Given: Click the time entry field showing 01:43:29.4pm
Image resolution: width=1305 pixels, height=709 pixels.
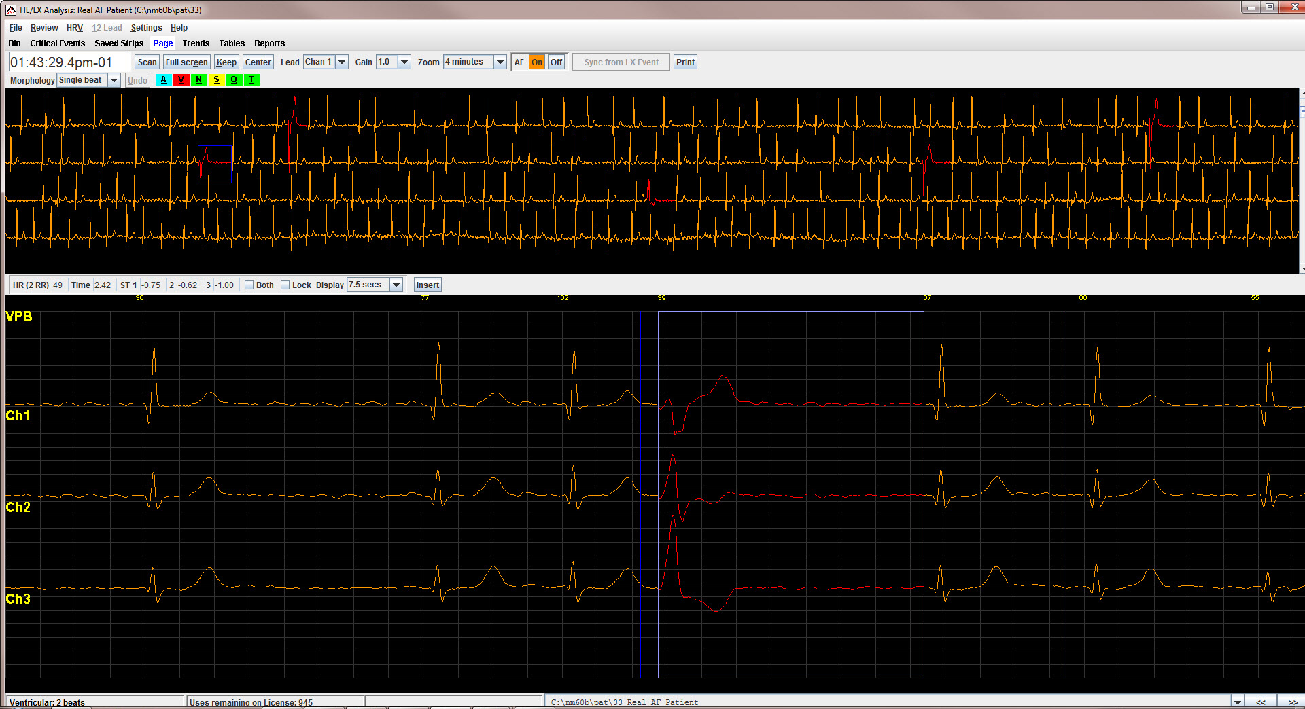Looking at the screenshot, I should pyautogui.click(x=68, y=61).
